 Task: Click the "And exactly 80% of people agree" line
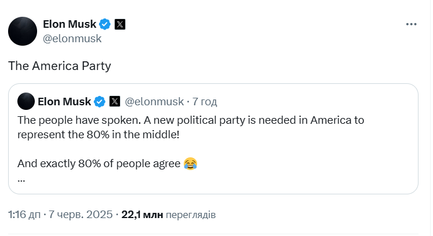tap(99, 164)
